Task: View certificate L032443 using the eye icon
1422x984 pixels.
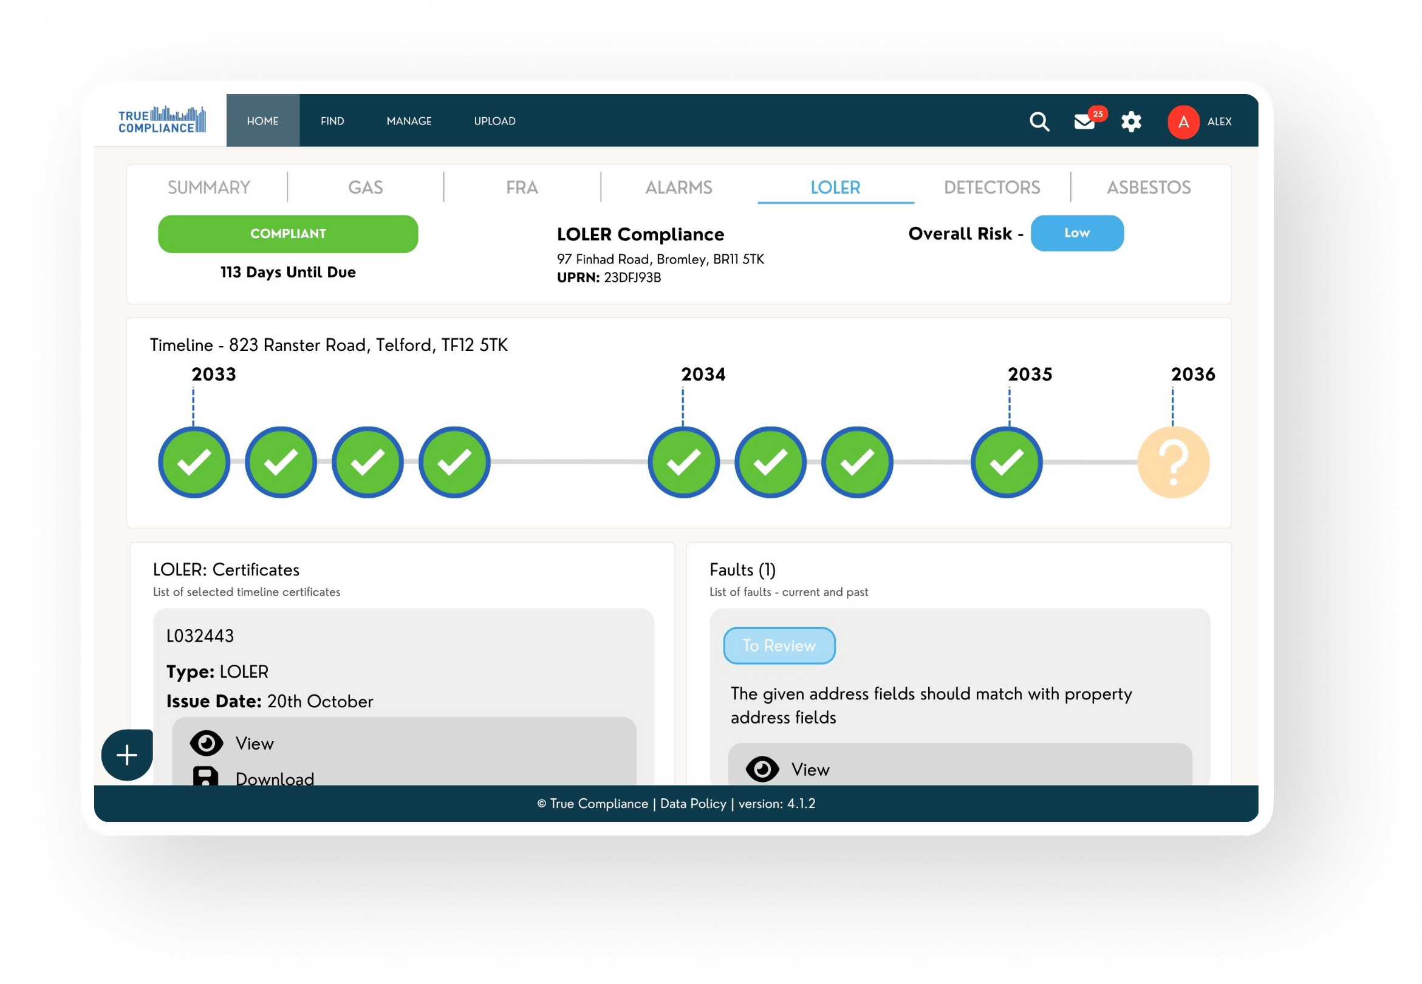Action: pos(208,743)
